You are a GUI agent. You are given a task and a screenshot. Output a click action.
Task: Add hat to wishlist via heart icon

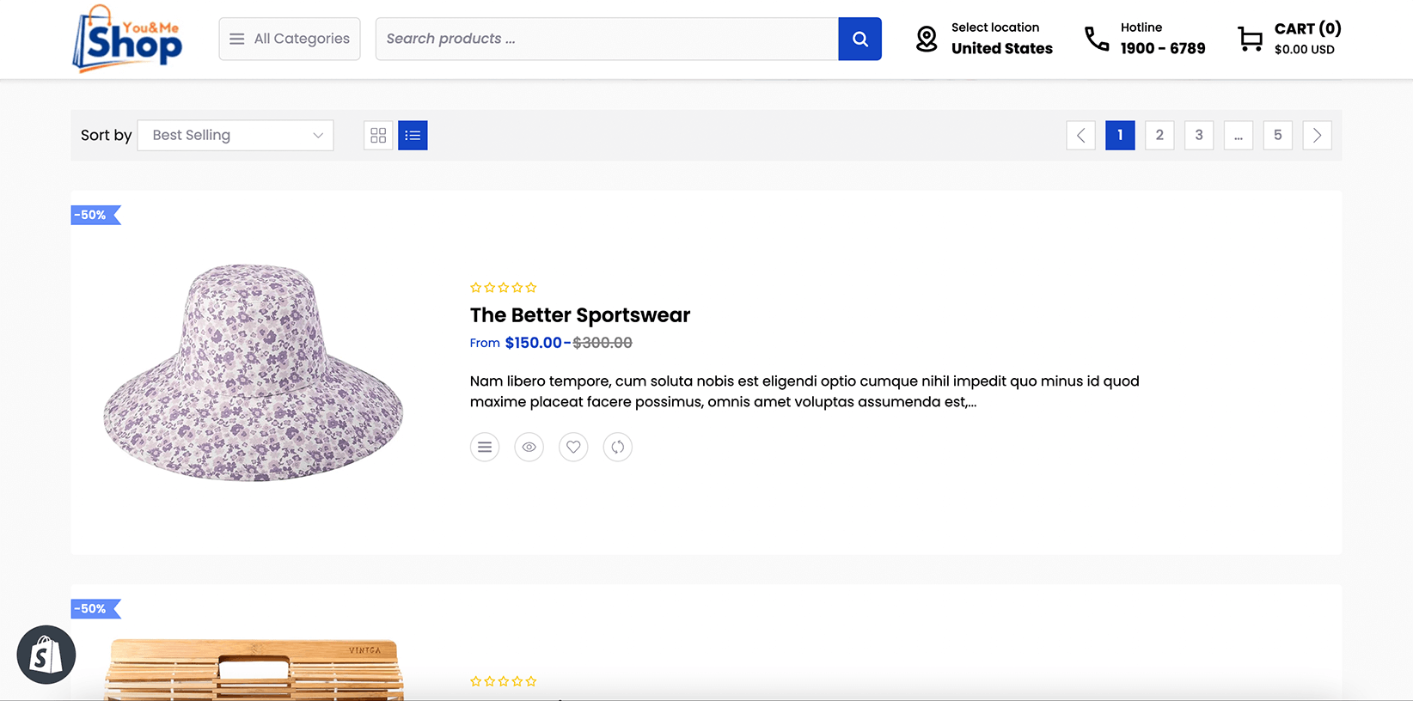click(x=573, y=447)
